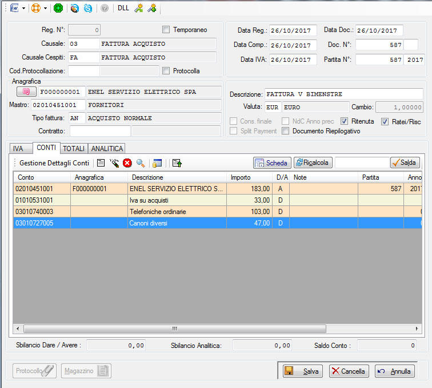Click the Data Reg. date field
432x388 pixels.
click(293, 31)
